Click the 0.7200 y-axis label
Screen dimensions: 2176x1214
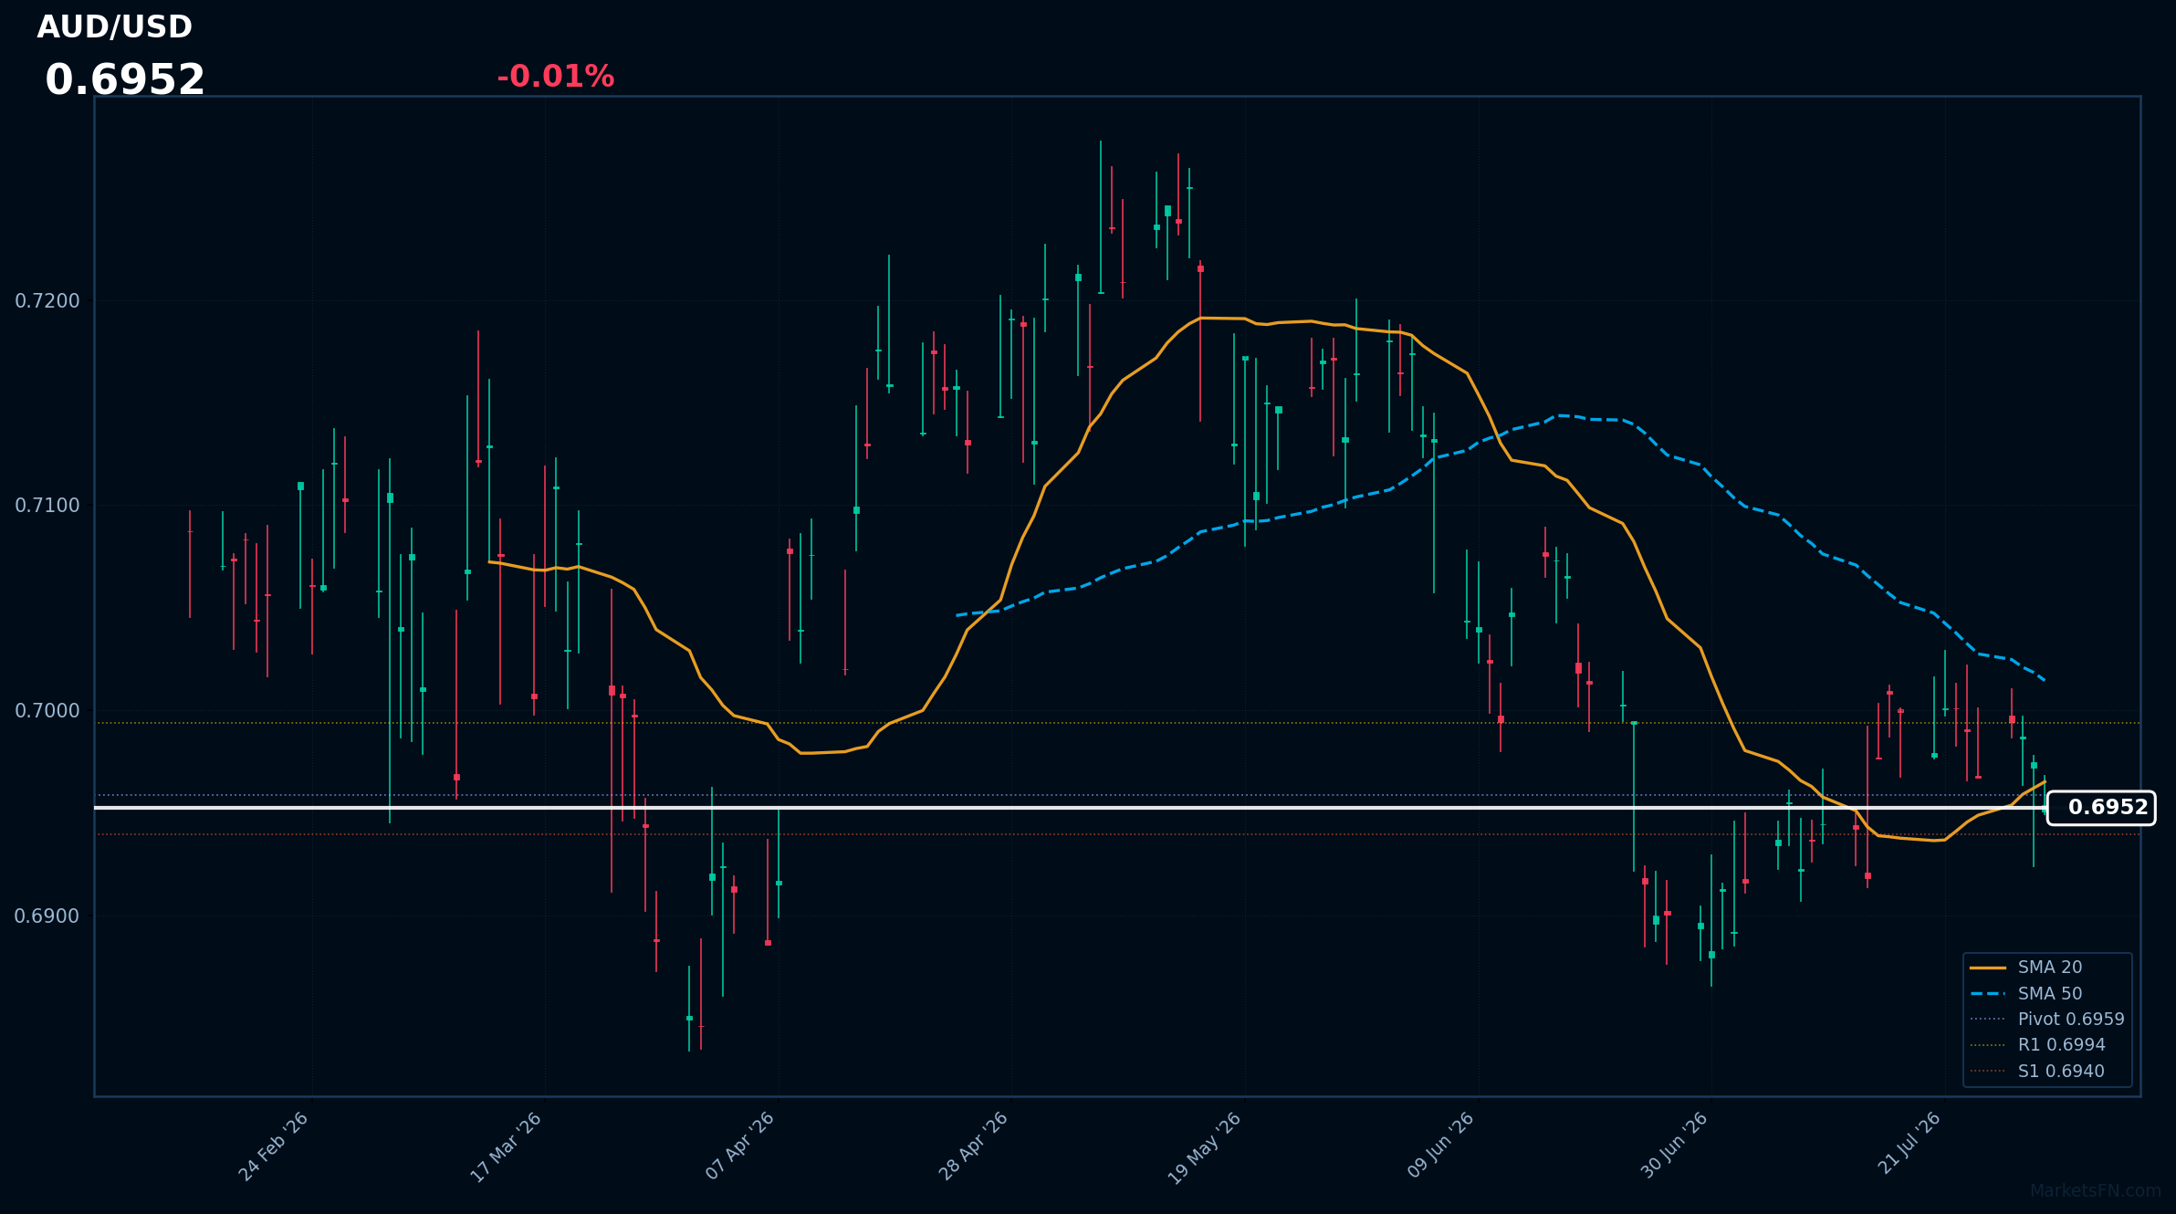pos(47,301)
